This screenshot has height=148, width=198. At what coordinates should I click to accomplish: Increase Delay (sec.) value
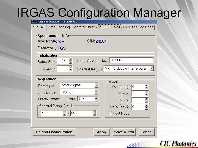pos(147,105)
